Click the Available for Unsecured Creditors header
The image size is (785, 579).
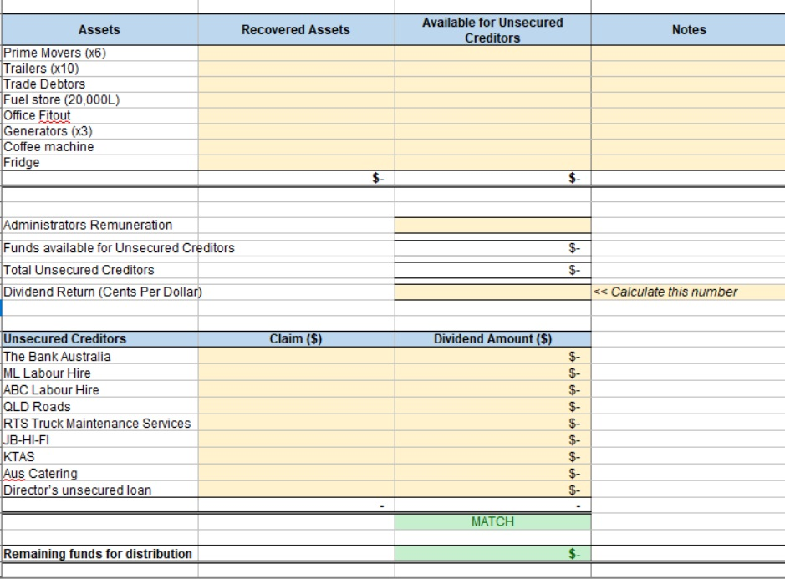coord(492,30)
